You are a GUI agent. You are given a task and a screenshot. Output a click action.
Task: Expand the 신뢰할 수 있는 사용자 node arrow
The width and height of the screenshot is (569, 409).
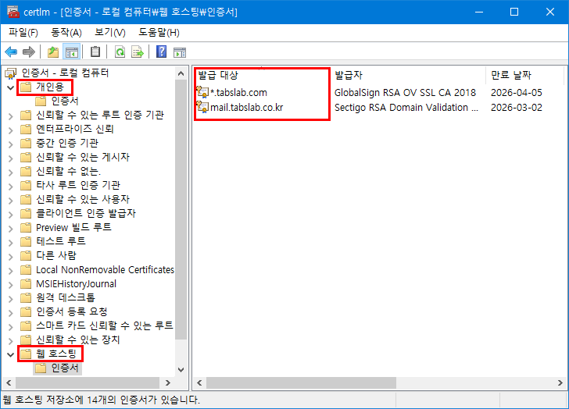(x=10, y=201)
